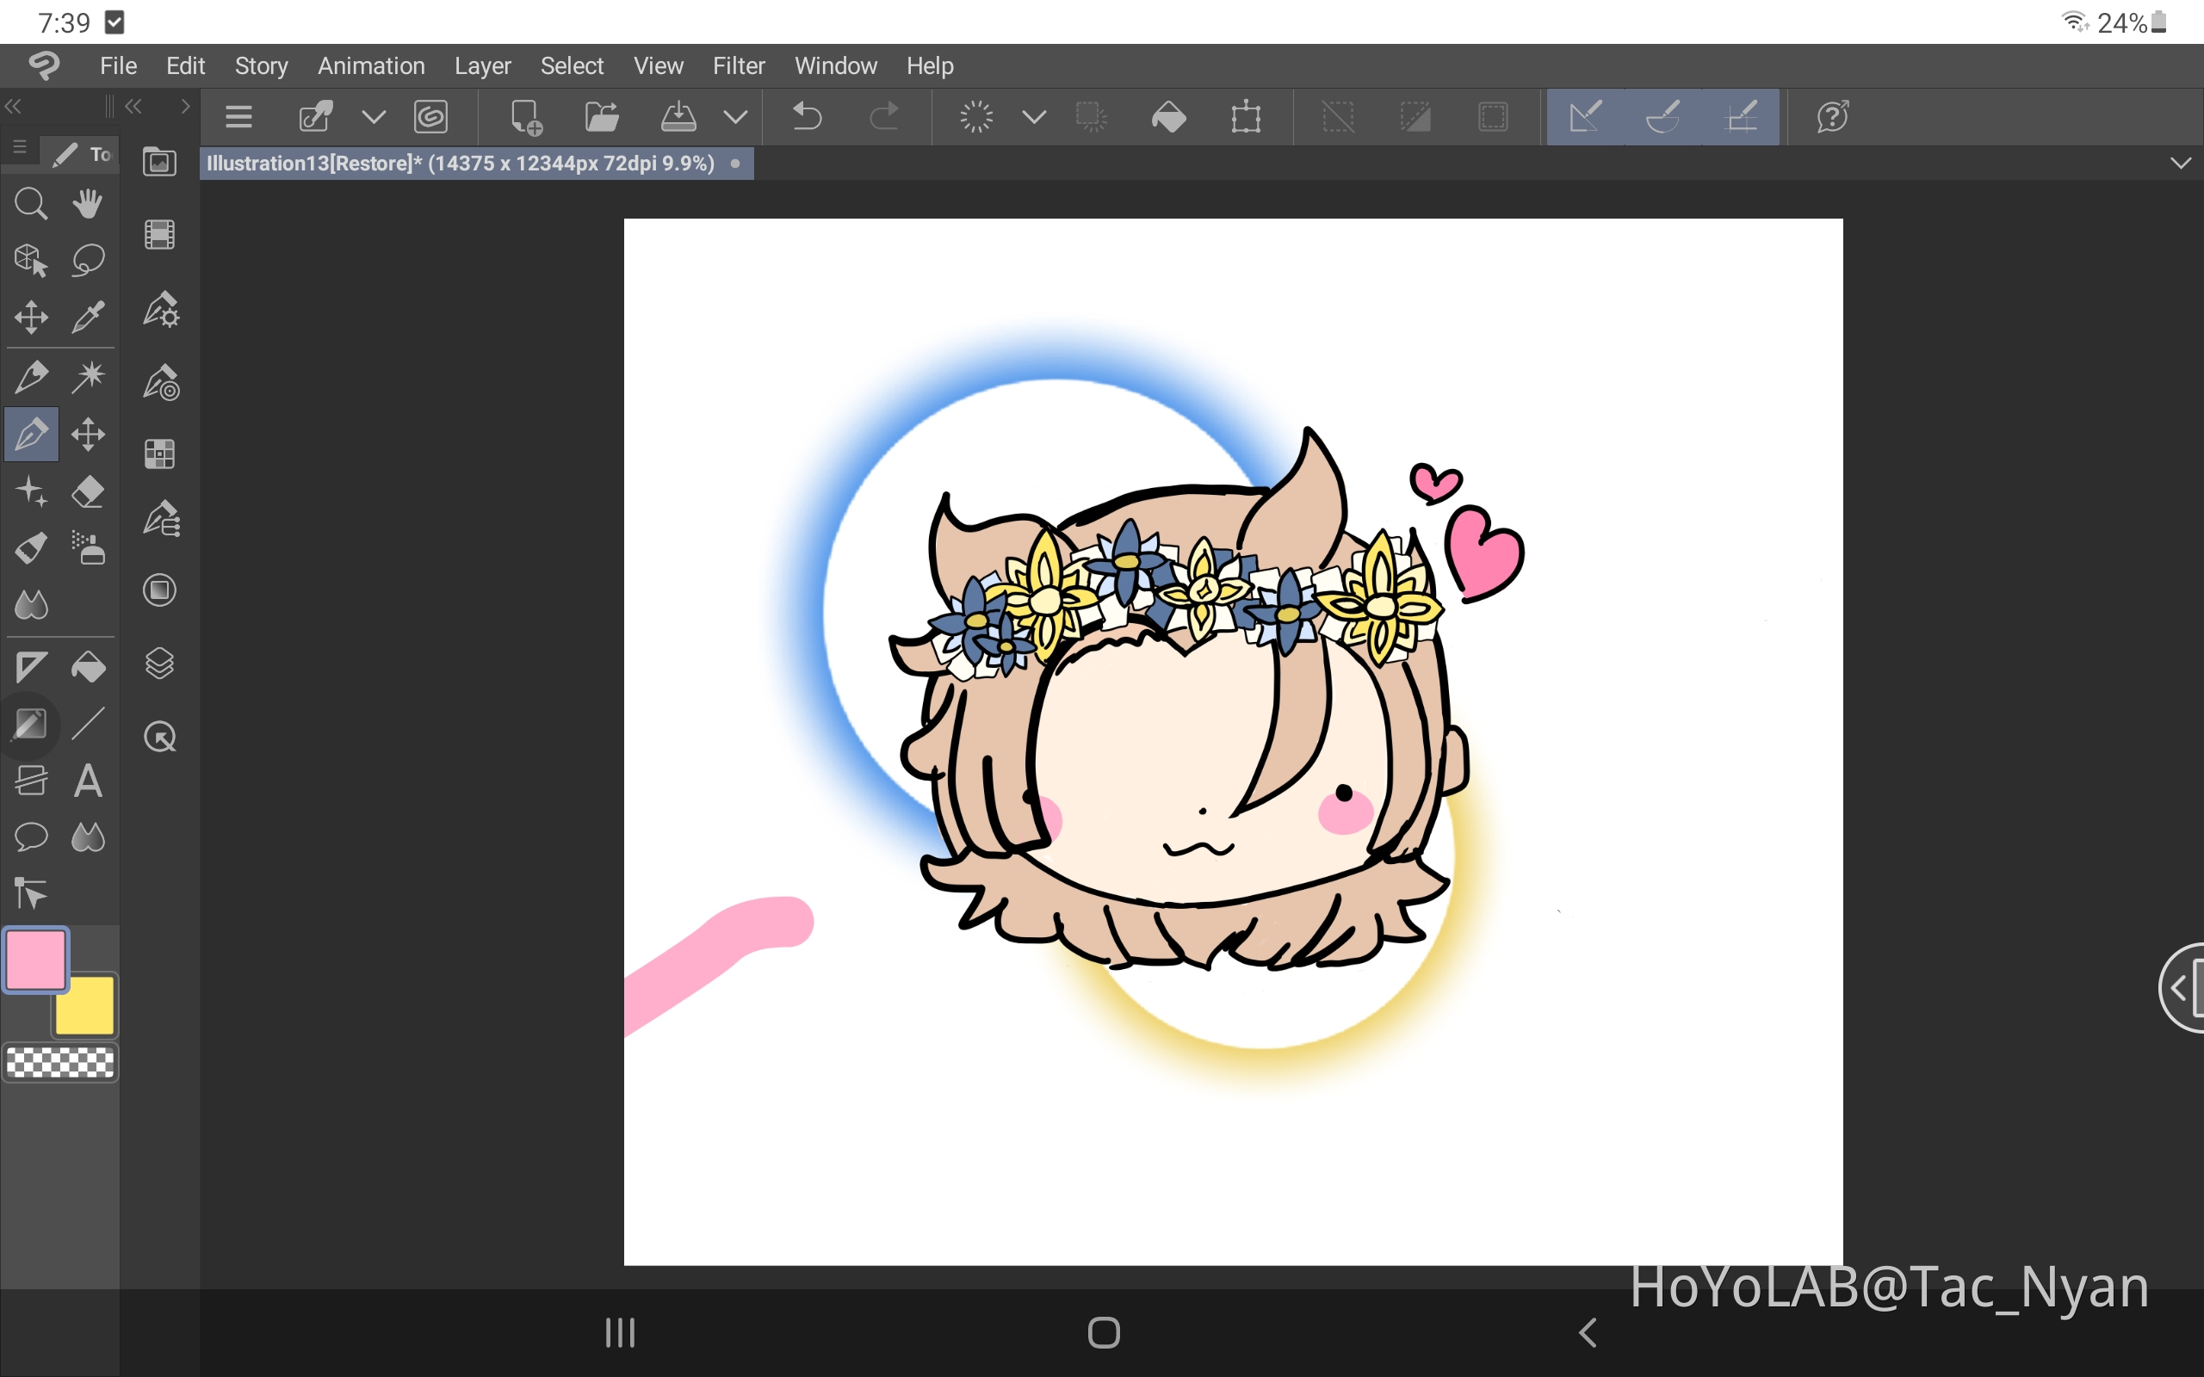
Task: Open the Animation menu
Action: 371,65
